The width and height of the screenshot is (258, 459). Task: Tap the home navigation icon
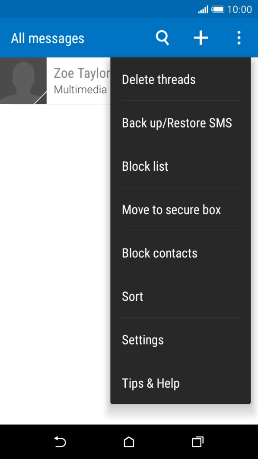tap(128, 442)
